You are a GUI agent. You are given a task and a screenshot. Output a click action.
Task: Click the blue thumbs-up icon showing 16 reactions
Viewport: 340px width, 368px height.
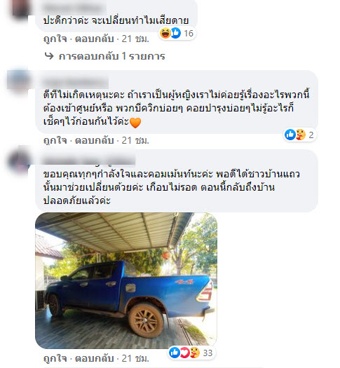click(x=176, y=33)
